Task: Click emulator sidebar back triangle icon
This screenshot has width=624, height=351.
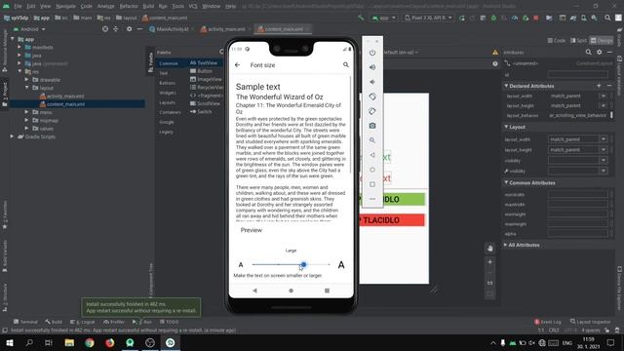Action: coord(372,155)
